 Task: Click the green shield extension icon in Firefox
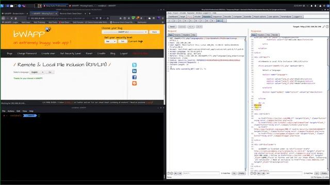coord(133,18)
